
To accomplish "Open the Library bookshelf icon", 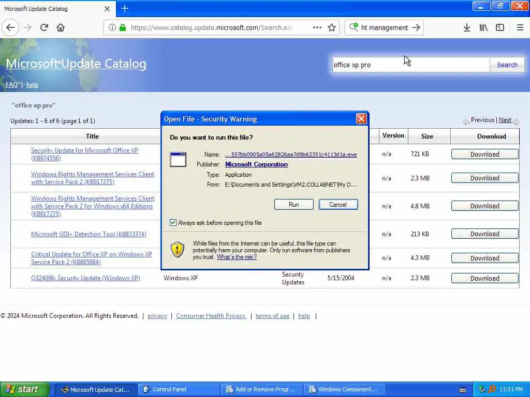I will pos(483,28).
